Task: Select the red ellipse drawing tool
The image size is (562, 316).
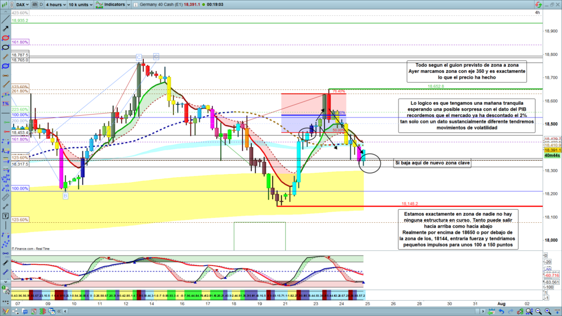Action: click(5, 38)
